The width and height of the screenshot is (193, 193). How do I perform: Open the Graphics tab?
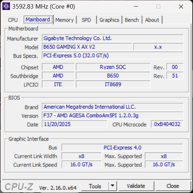click(x=109, y=20)
